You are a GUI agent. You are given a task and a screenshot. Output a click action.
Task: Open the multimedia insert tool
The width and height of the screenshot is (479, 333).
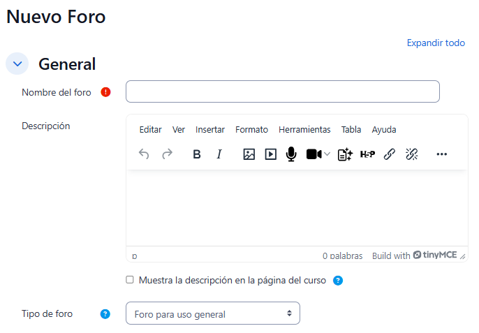click(x=271, y=154)
